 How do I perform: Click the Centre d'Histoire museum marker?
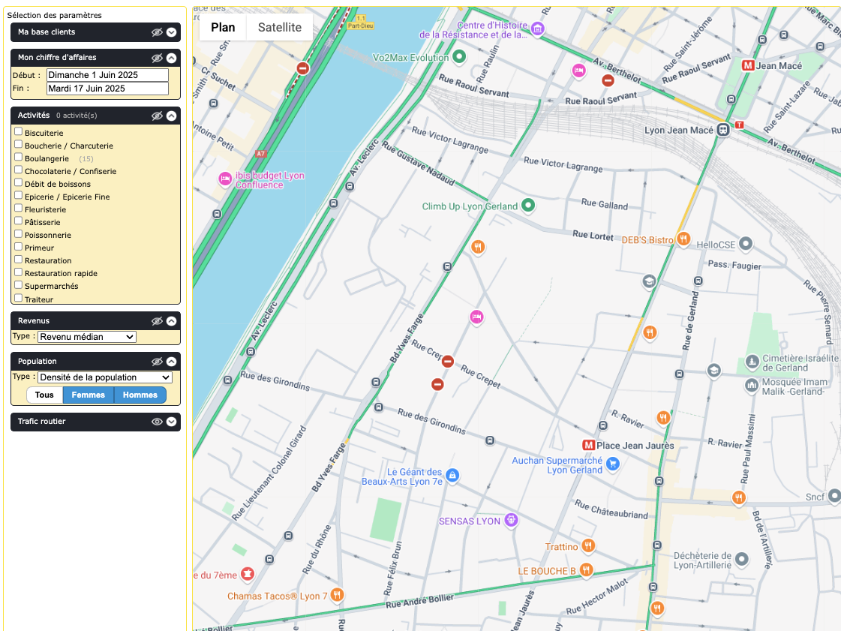pos(537,29)
